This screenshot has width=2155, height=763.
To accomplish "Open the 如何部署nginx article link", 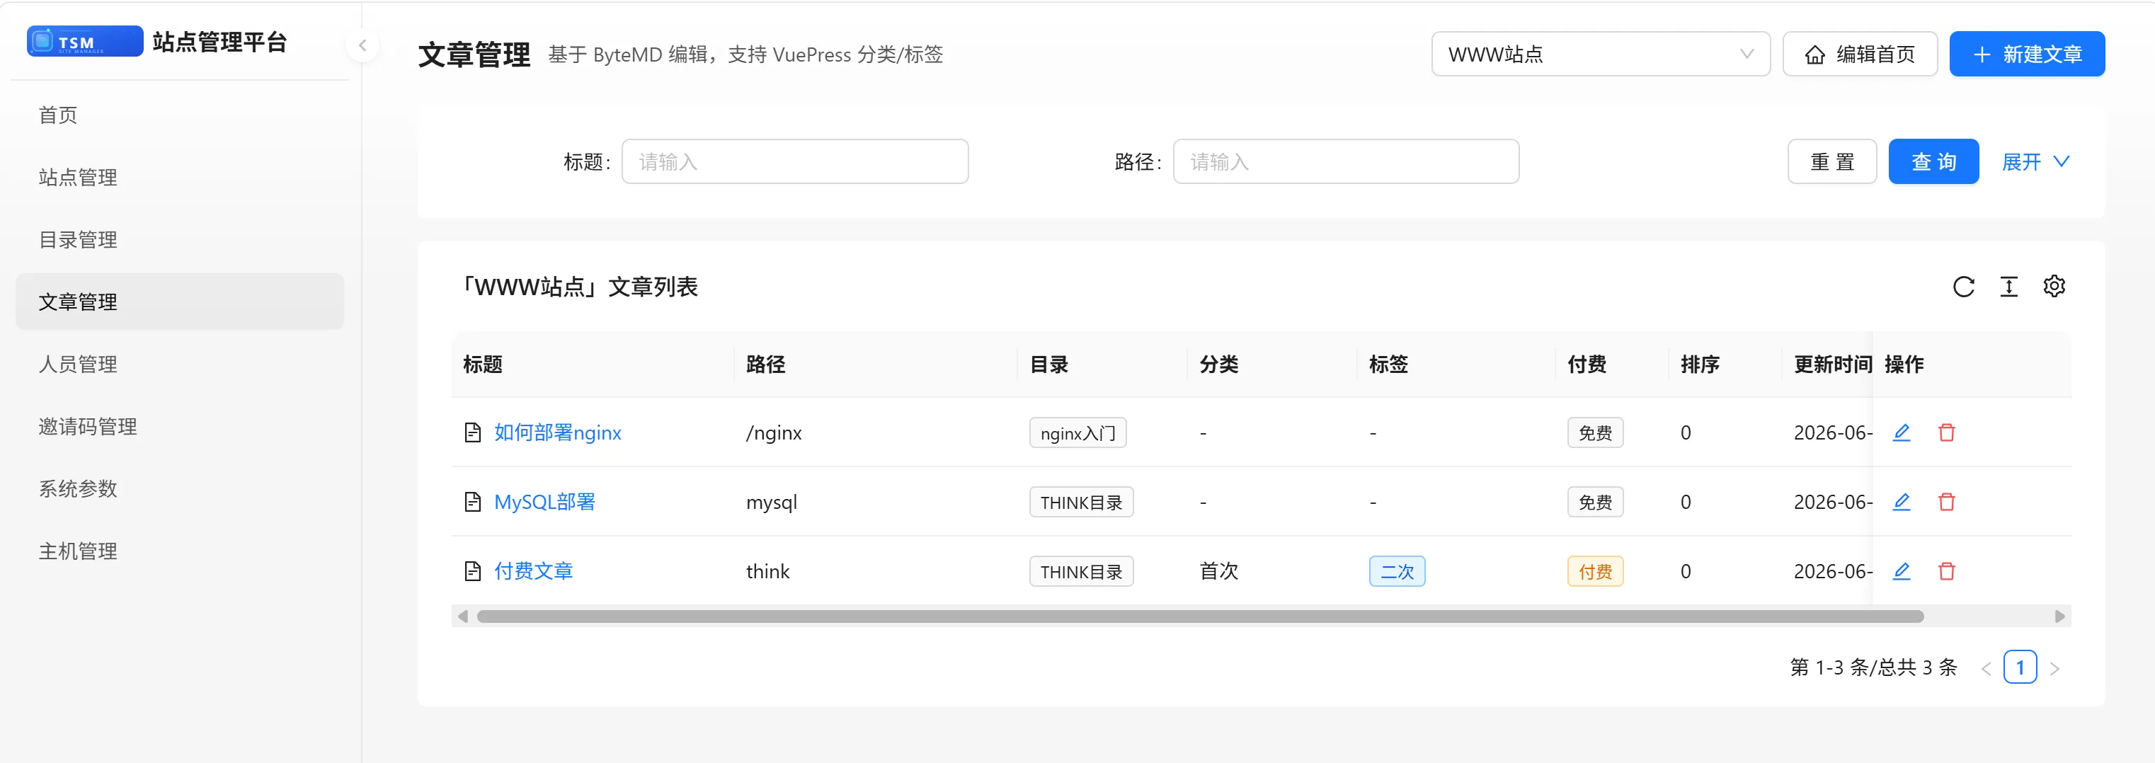I will [x=557, y=432].
